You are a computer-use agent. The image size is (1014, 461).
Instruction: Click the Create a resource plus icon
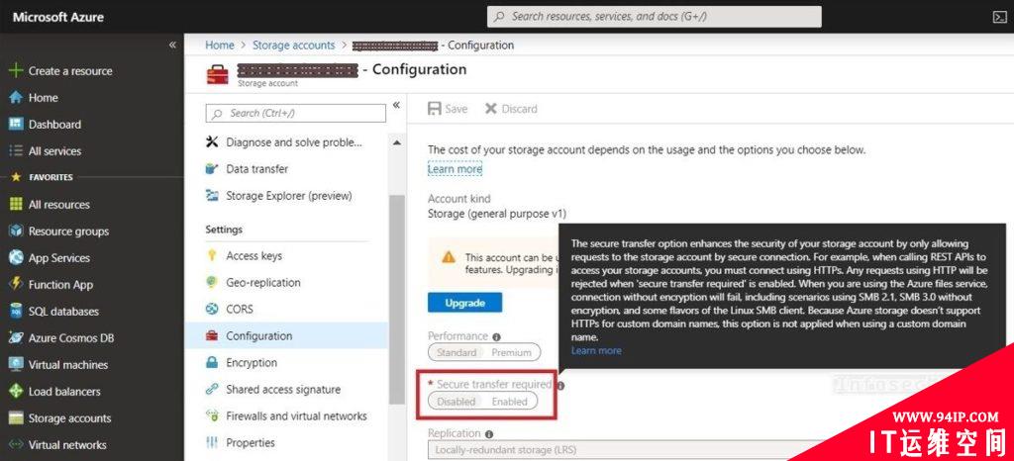pos(16,71)
